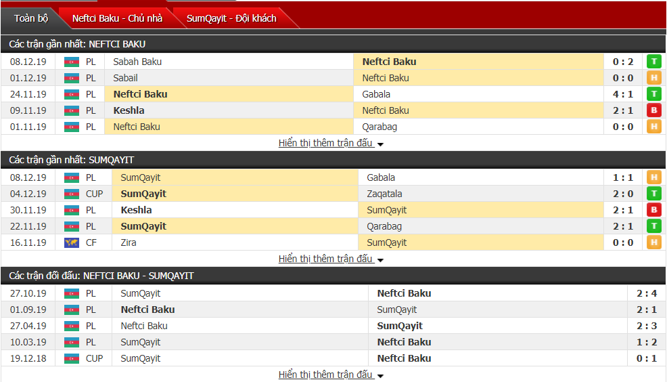This screenshot has height=382, width=667.
Task: Click the flag icon on the 24.11.19 Gabala row
Action: point(72,95)
